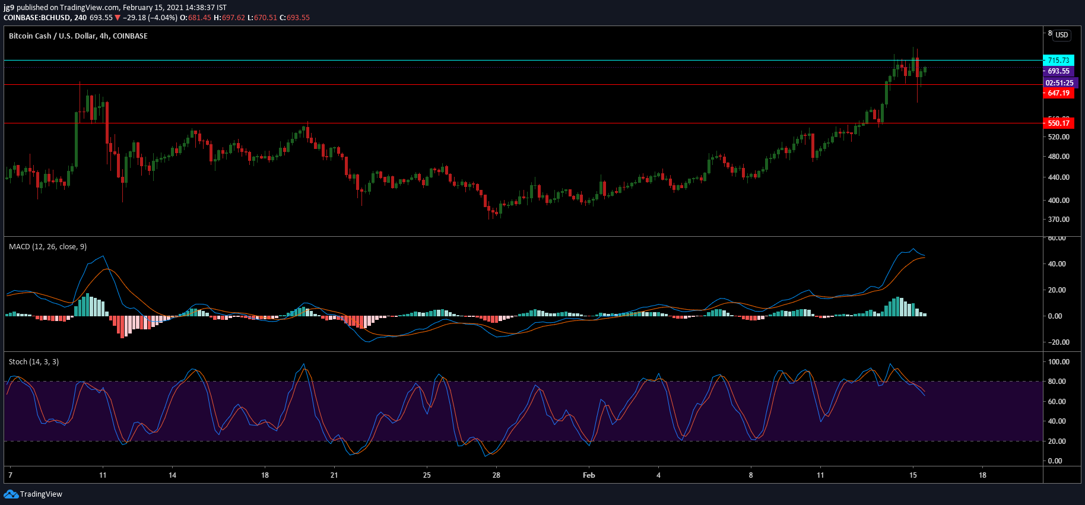Click the 15 date label on time axis
This screenshot has width=1085, height=505.
913,475
